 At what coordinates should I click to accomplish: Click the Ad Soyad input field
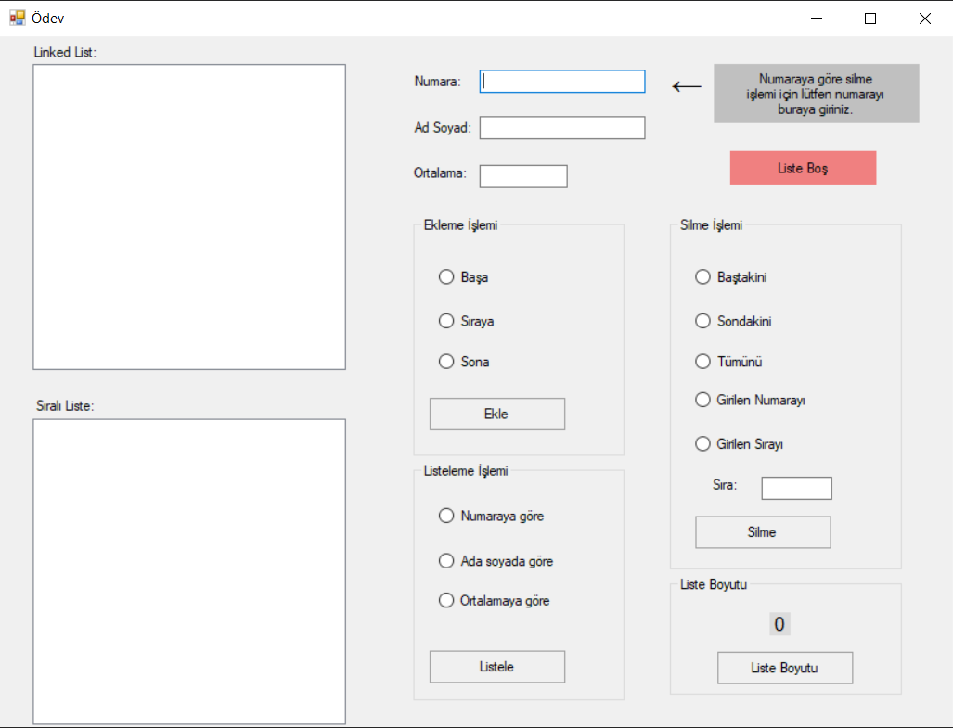[562, 127]
